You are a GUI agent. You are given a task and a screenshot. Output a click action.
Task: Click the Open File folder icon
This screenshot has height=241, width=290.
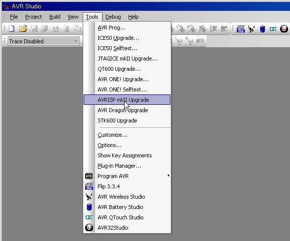pos(23,29)
